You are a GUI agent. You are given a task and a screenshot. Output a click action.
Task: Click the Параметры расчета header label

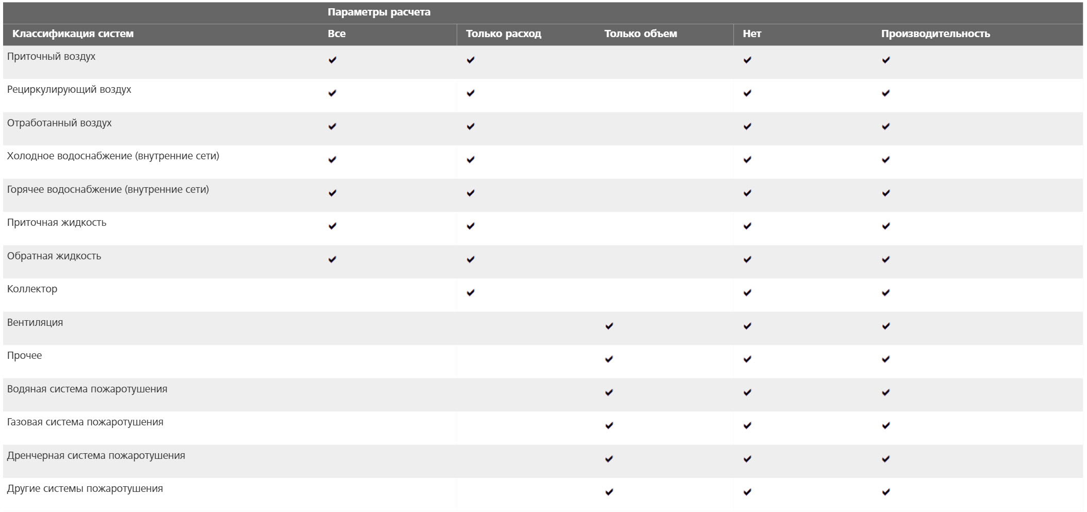(379, 12)
